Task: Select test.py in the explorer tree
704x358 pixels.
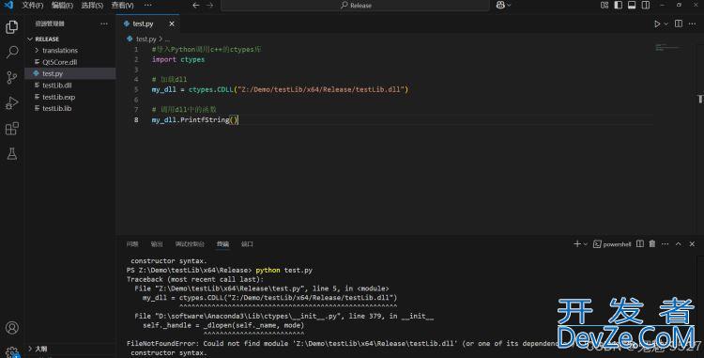Action: pyautogui.click(x=70, y=73)
